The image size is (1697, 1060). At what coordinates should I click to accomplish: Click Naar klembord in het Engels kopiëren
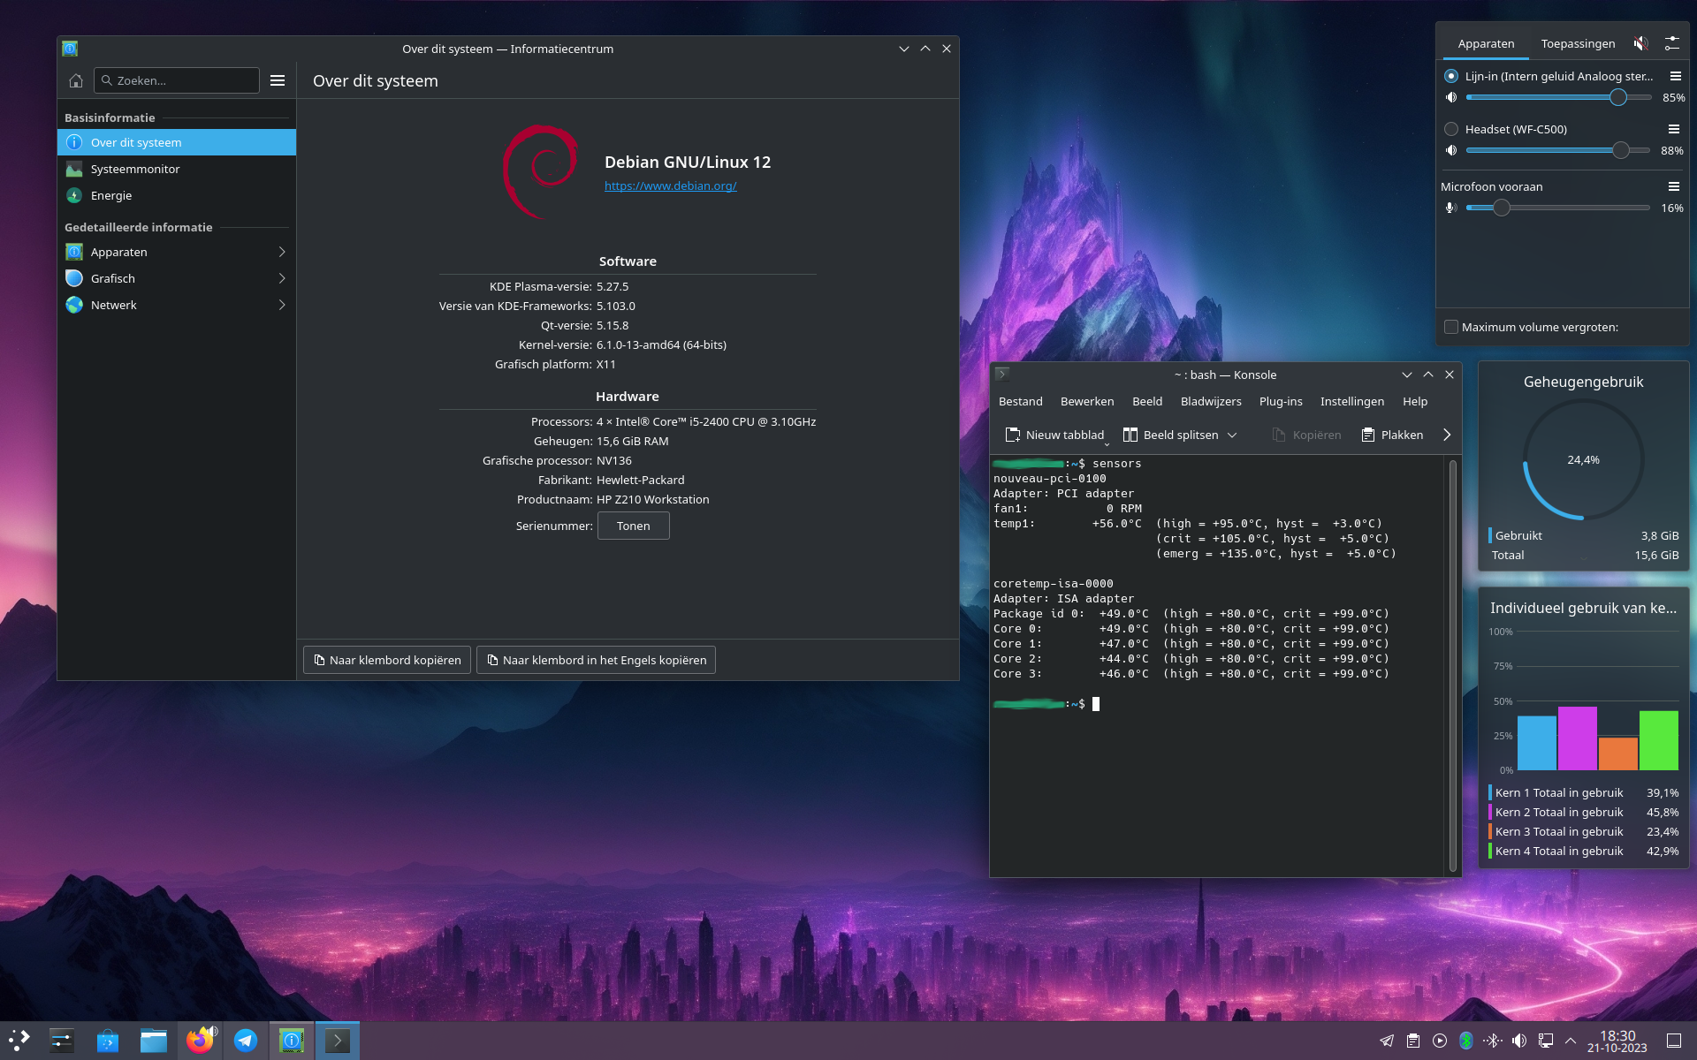596,660
